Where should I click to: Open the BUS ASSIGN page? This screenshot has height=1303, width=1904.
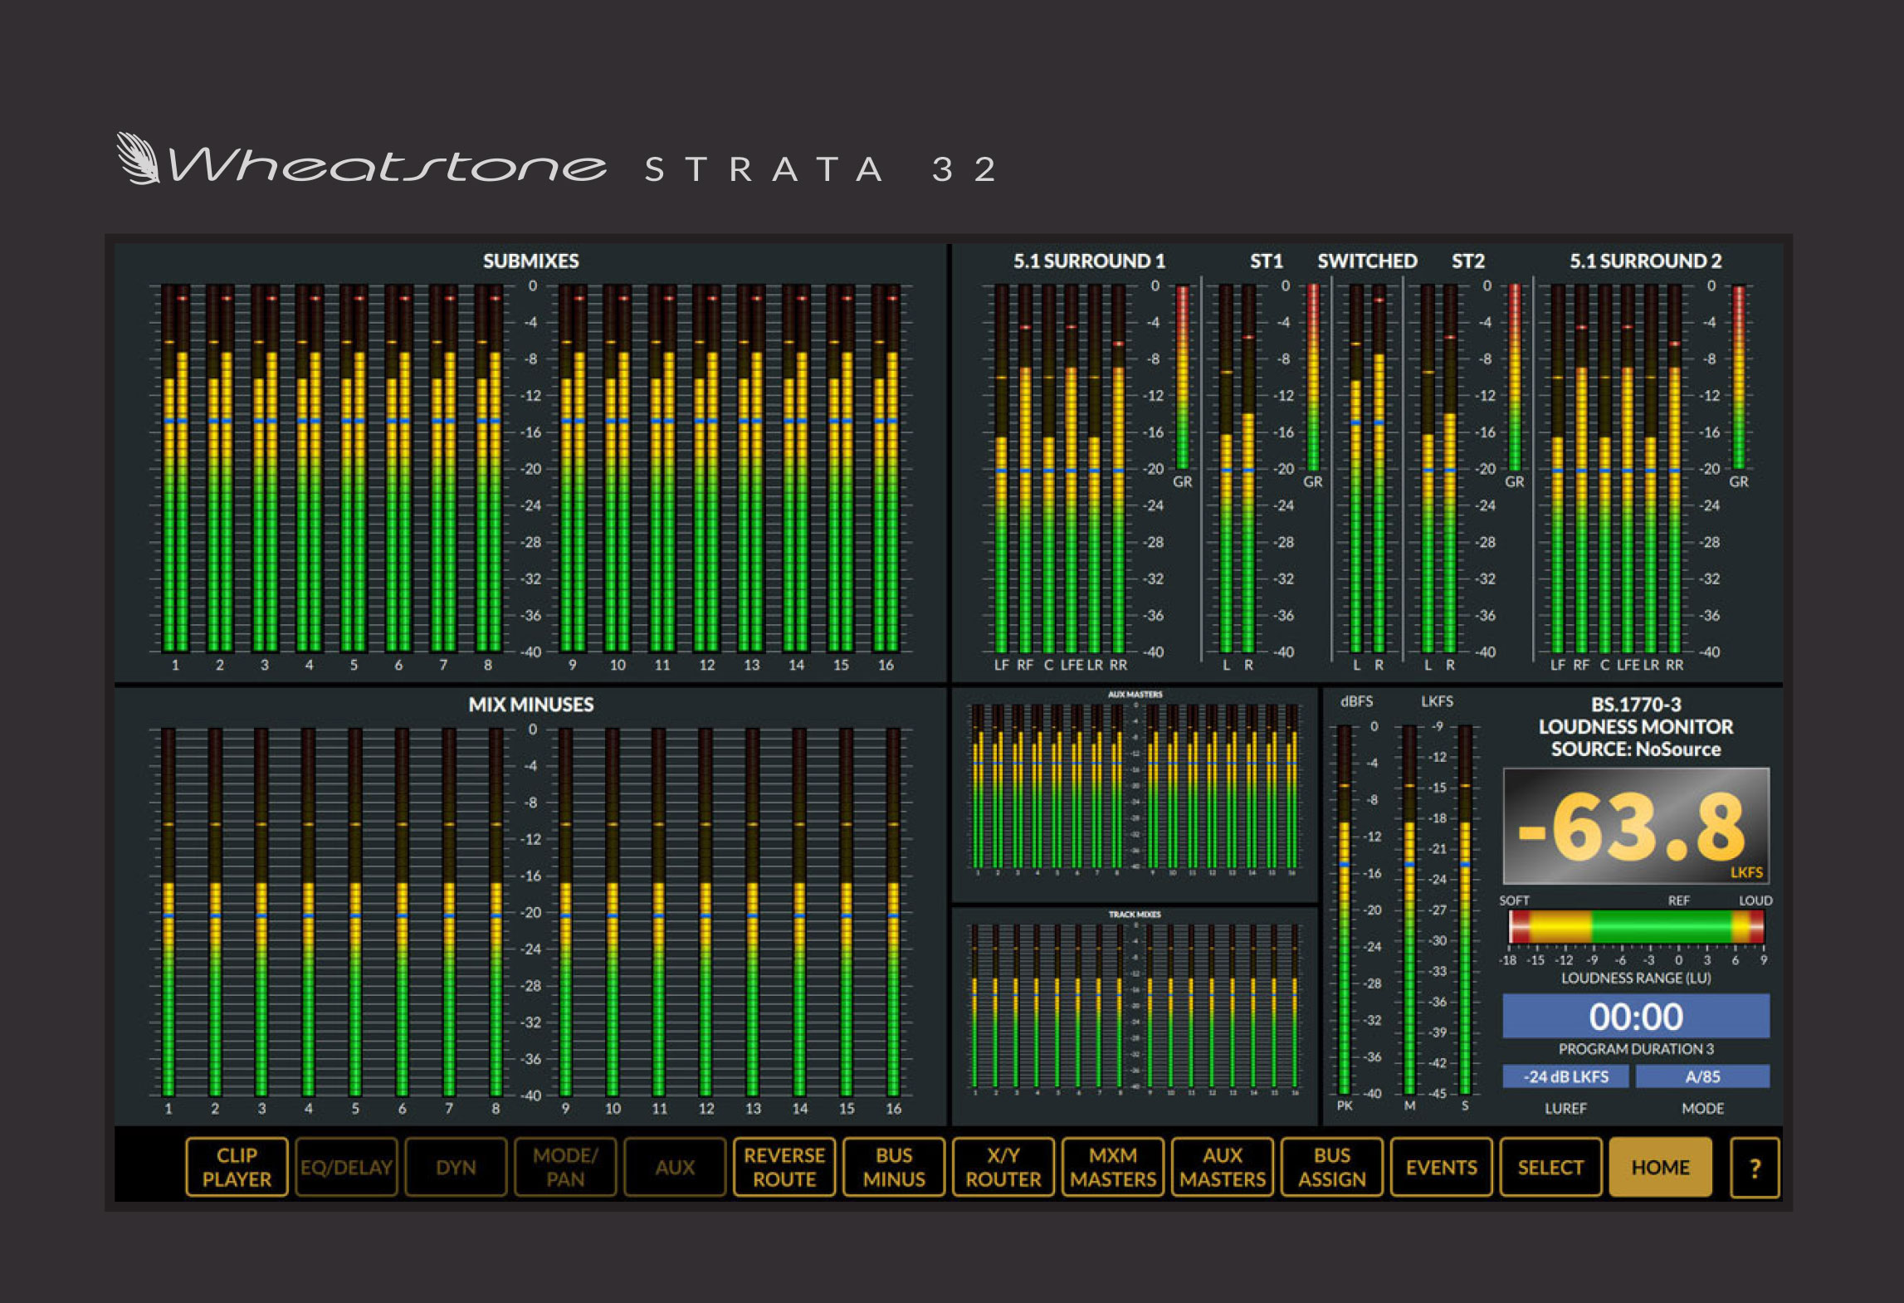click(x=1332, y=1167)
